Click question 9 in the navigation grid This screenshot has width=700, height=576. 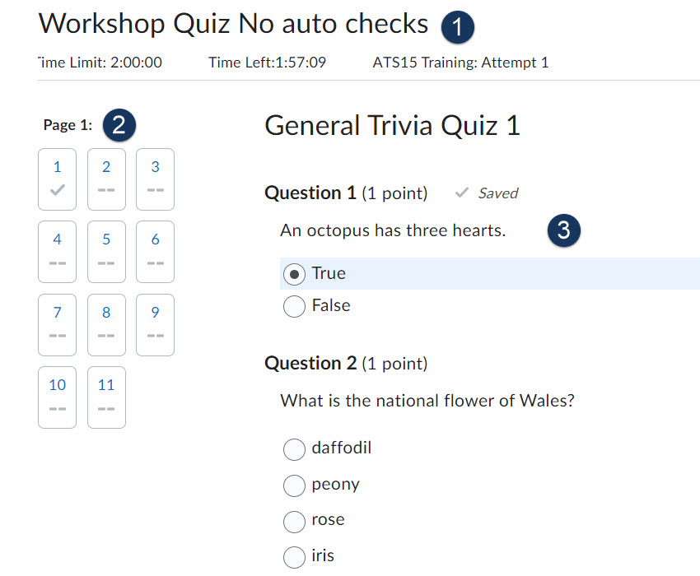(x=155, y=324)
